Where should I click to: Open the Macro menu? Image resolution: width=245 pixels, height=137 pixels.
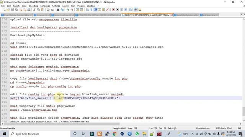click(65, 6)
